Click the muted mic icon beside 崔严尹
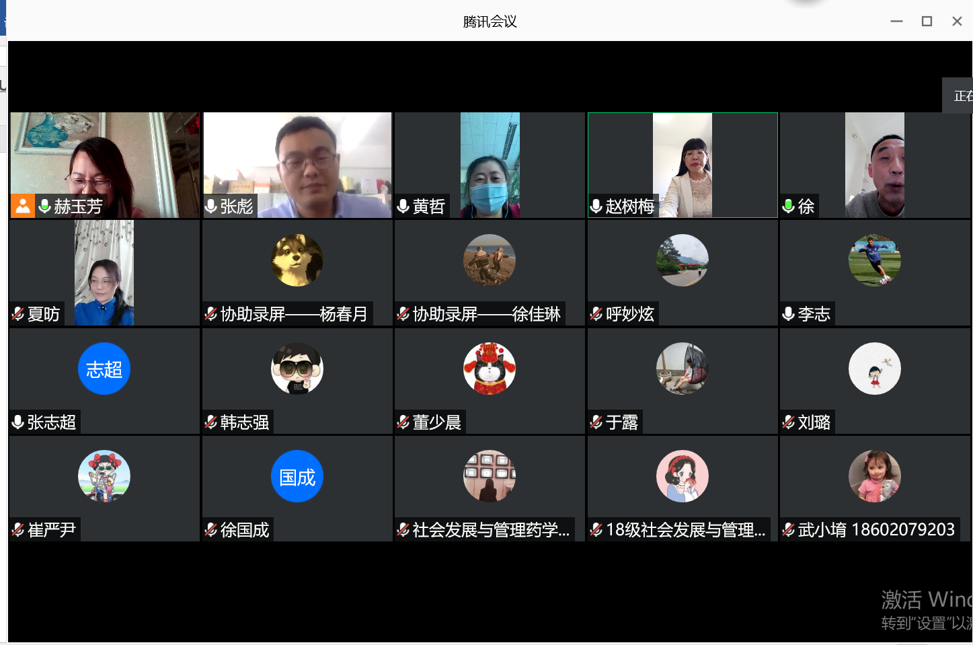This screenshot has width=973, height=645. click(x=18, y=530)
